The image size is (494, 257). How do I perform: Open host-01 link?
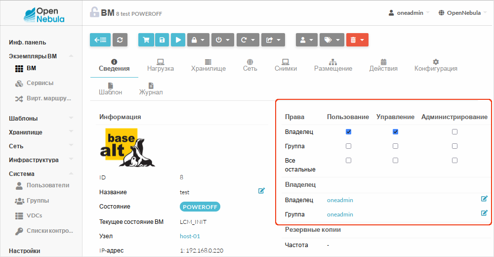click(190, 236)
